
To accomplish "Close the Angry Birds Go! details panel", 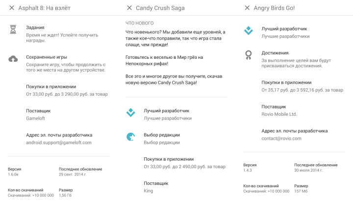I will pos(247,8).
